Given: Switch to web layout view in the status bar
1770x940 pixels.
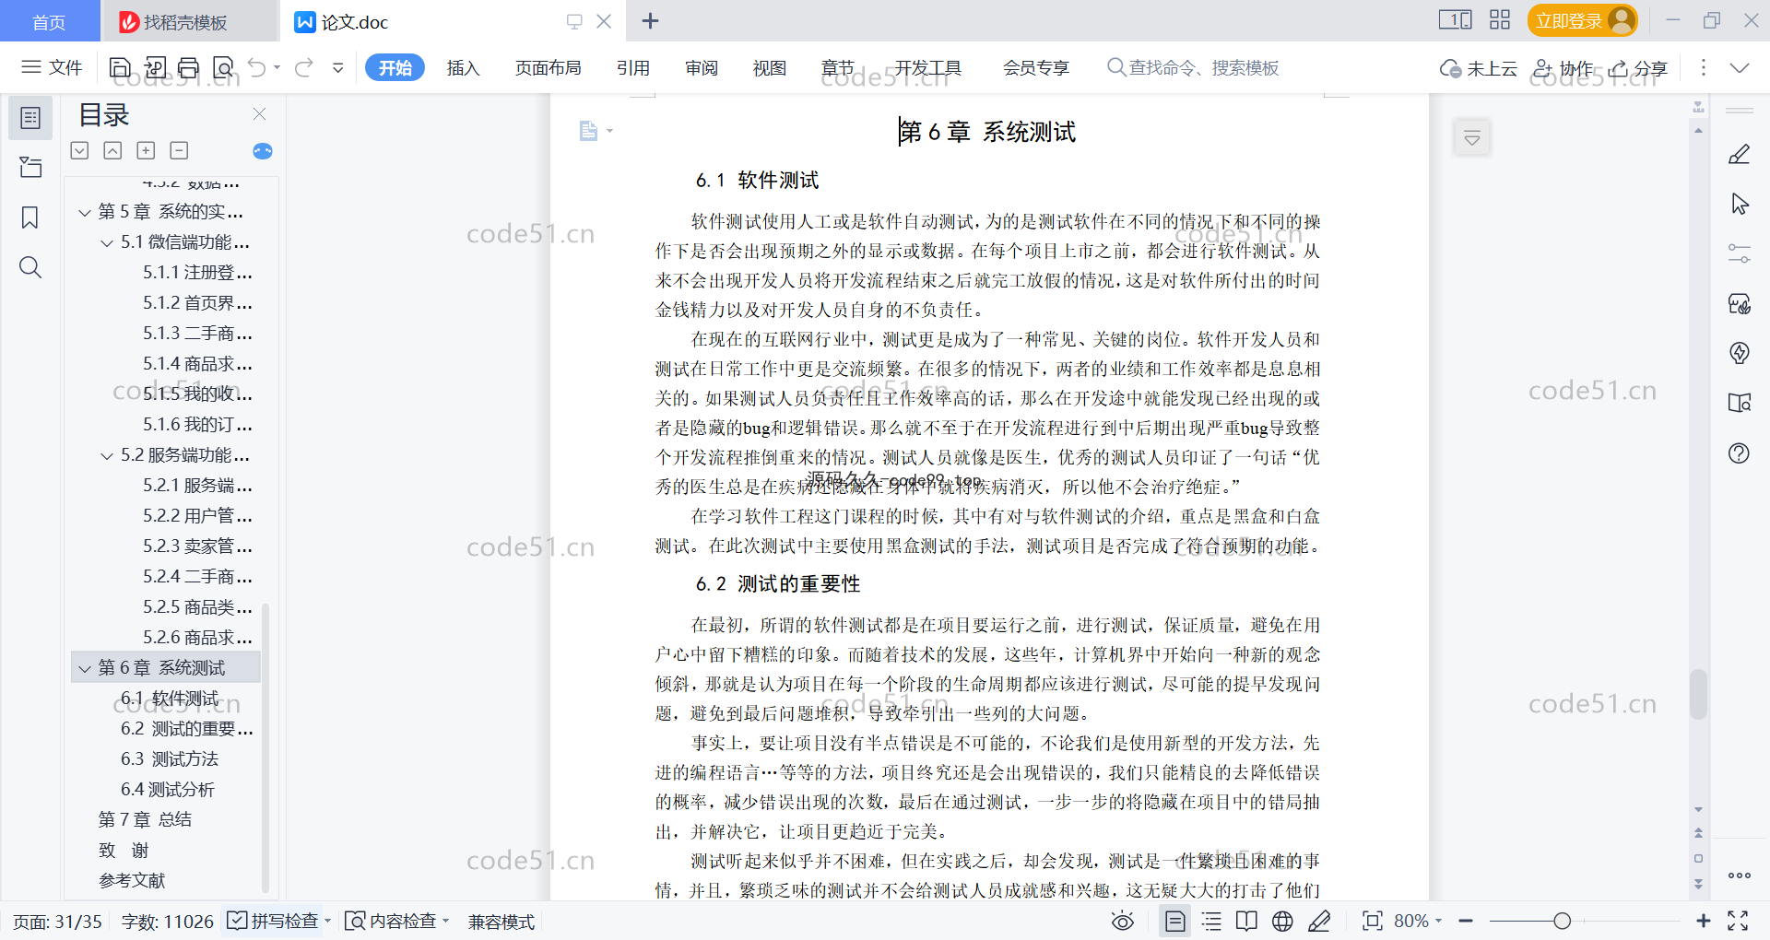Looking at the screenshot, I should [1282, 921].
